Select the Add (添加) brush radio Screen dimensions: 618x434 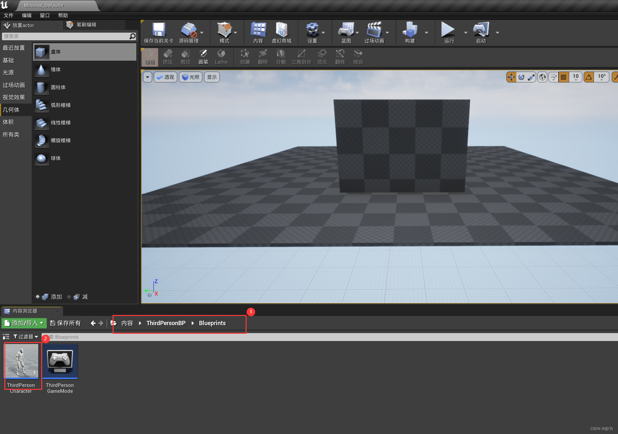click(38, 297)
